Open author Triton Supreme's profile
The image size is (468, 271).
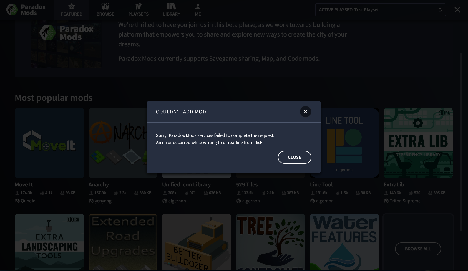[x=405, y=201]
